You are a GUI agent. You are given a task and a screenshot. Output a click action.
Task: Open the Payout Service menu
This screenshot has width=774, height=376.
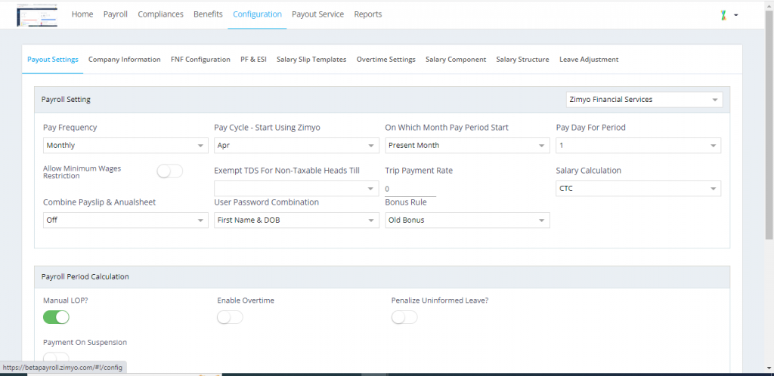click(318, 14)
